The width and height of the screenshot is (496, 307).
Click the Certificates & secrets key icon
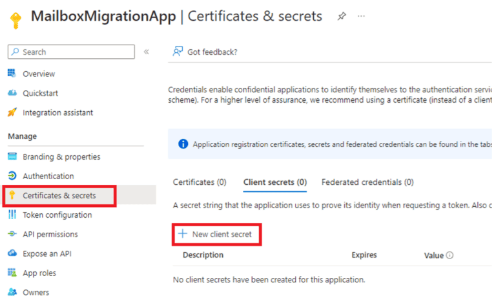click(12, 195)
